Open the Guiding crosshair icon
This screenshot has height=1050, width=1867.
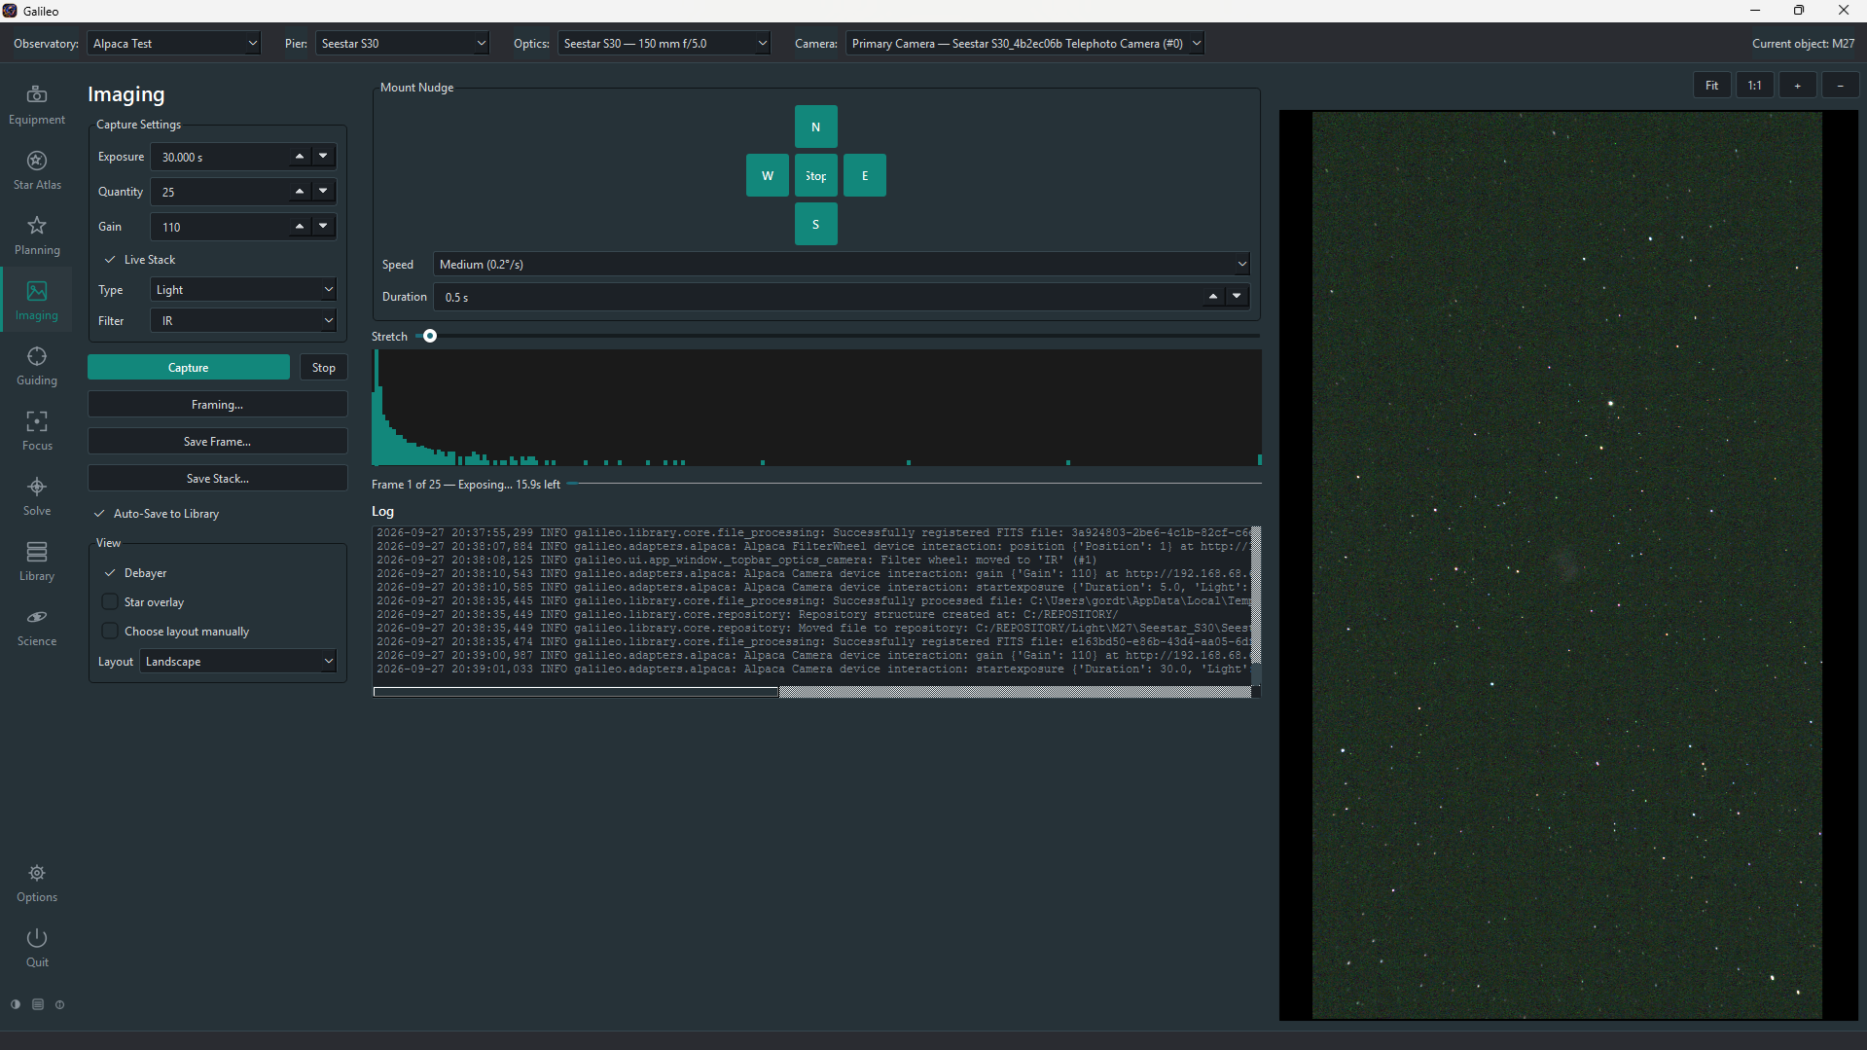pos(37,356)
